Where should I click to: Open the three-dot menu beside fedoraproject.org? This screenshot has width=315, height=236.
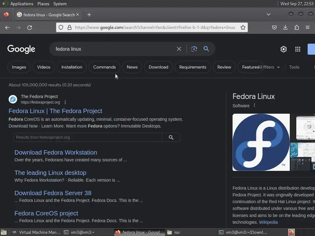65,102
